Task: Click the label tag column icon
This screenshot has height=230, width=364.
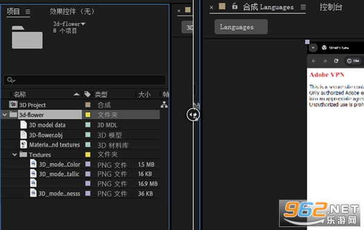Action: 87,94
